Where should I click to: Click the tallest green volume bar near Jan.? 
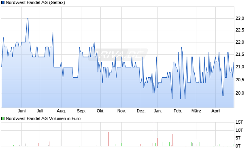tap(154, 134)
